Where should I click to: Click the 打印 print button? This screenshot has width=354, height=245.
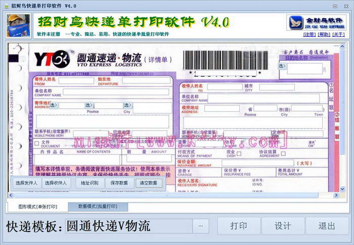pyautogui.click(x=239, y=226)
